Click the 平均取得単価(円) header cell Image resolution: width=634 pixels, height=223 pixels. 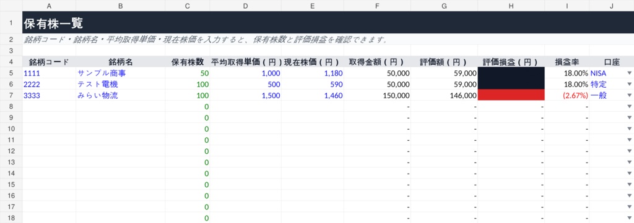coord(245,62)
